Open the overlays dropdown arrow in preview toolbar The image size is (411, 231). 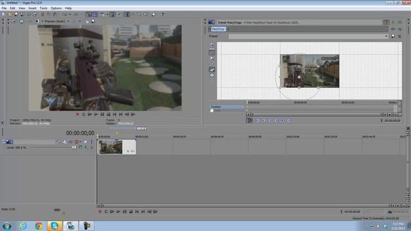(80, 21)
